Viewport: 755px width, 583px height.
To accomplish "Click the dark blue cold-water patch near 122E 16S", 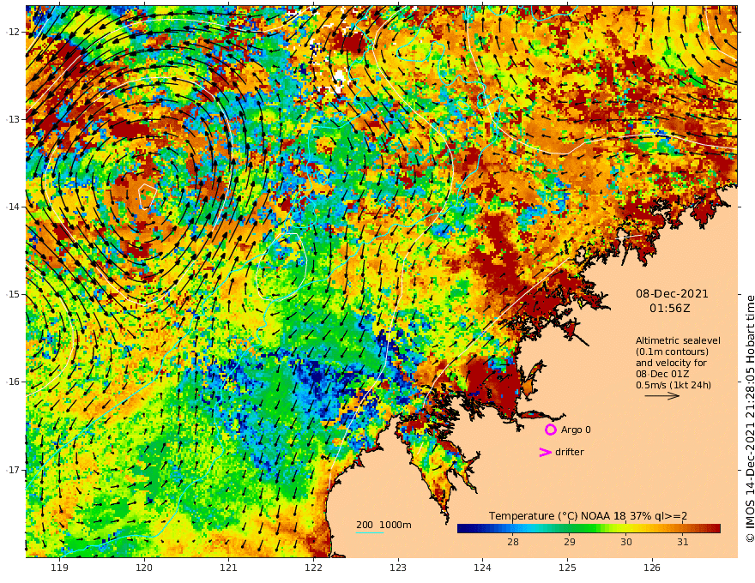I will coord(317,376).
